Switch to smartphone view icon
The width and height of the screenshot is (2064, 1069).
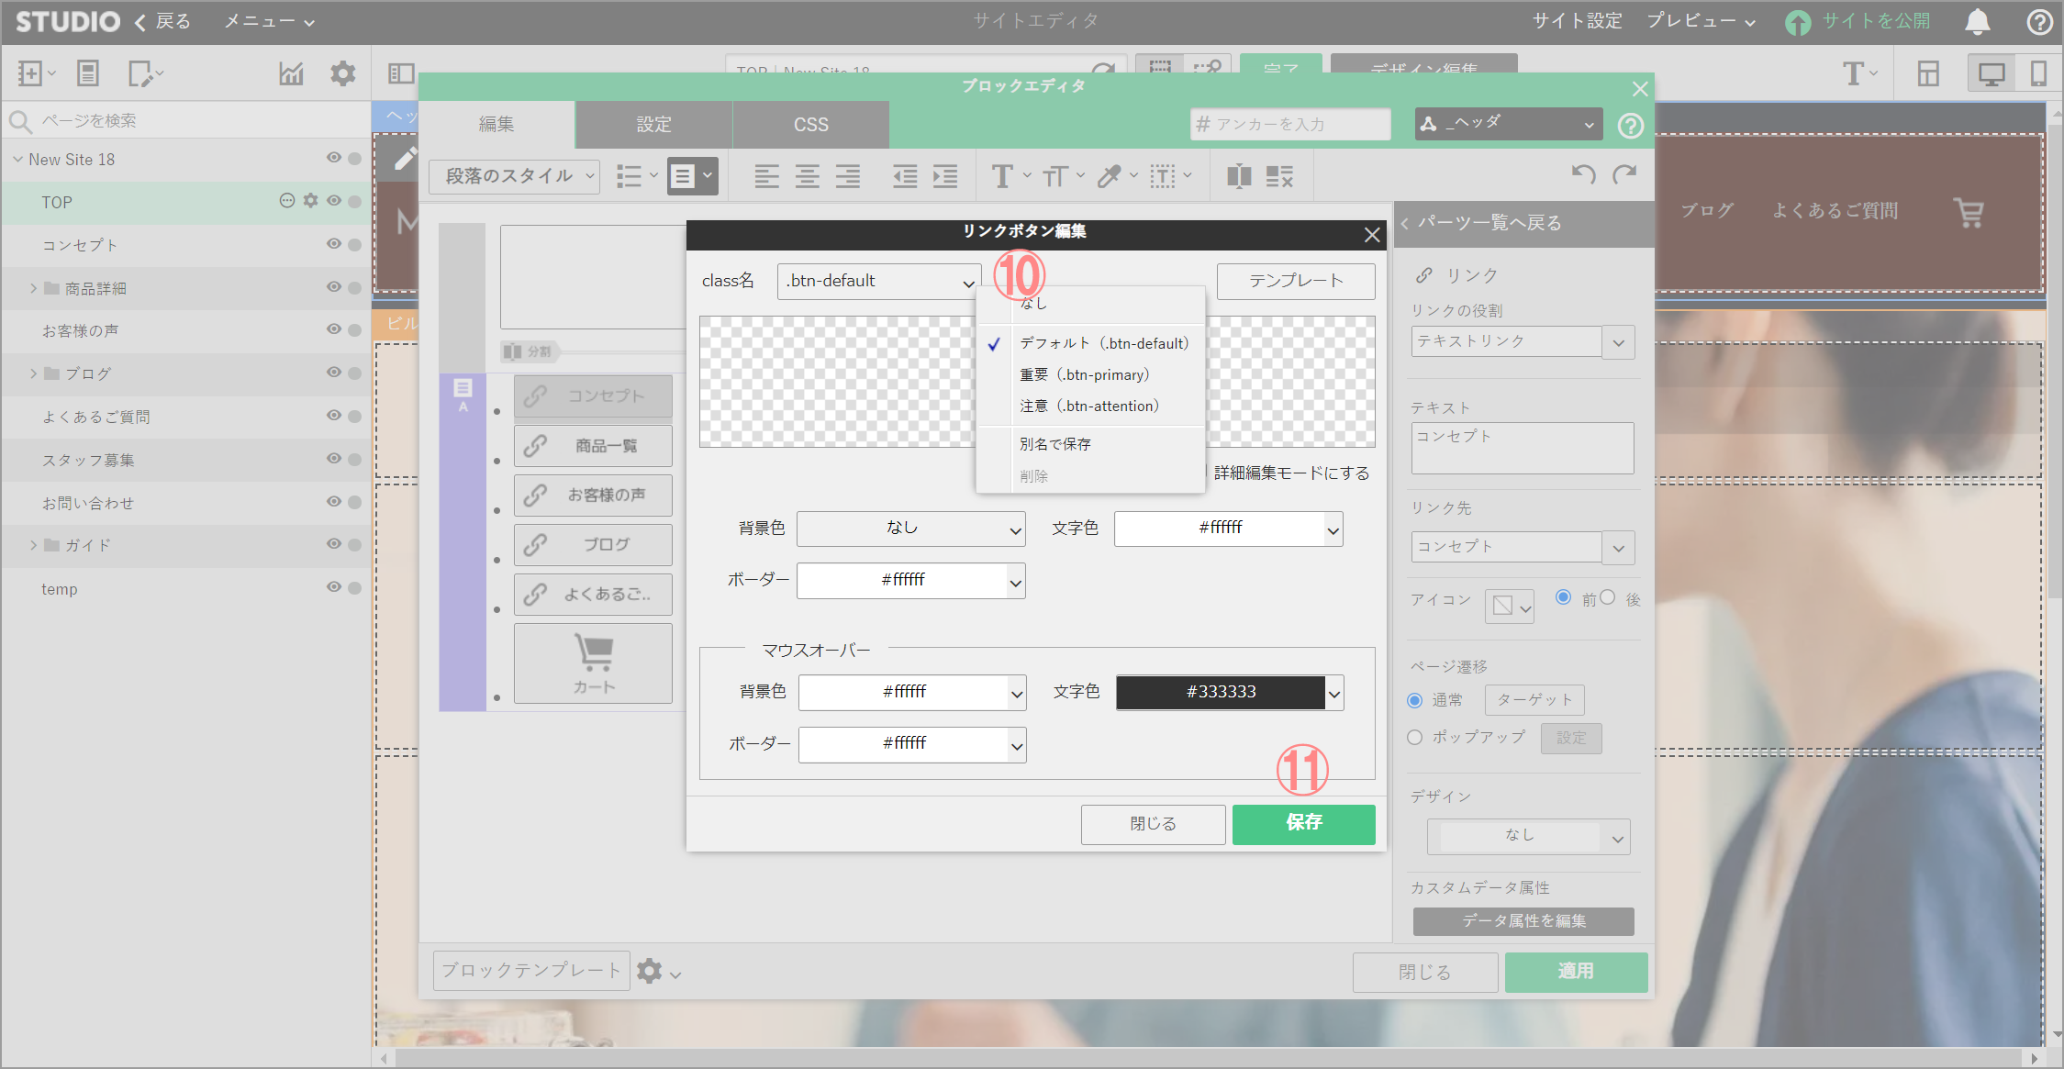click(x=2037, y=73)
